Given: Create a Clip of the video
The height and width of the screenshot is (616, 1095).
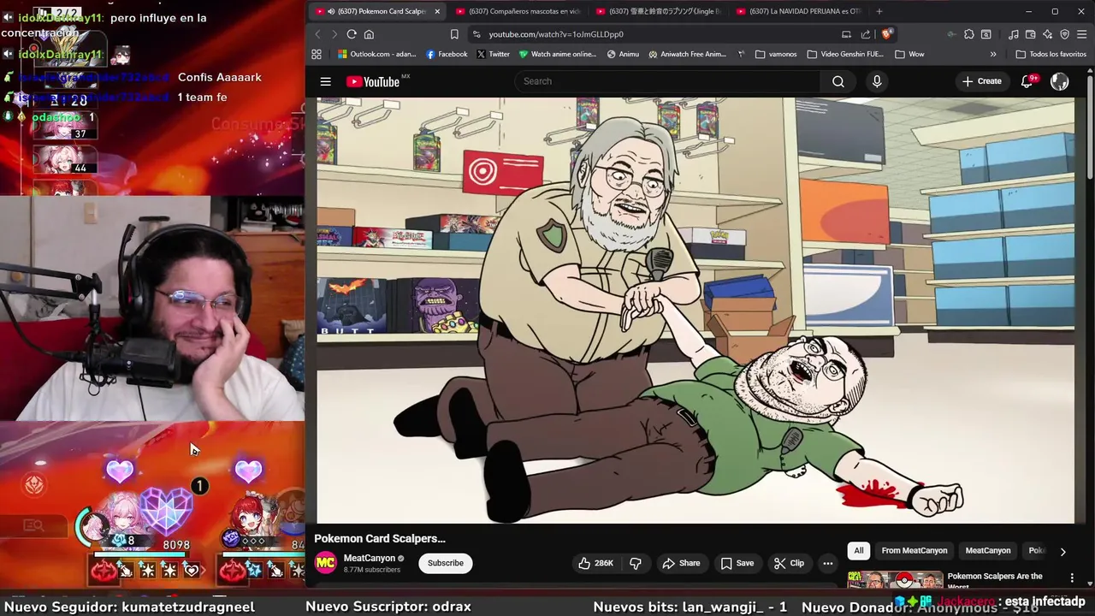Looking at the screenshot, I should (789, 563).
